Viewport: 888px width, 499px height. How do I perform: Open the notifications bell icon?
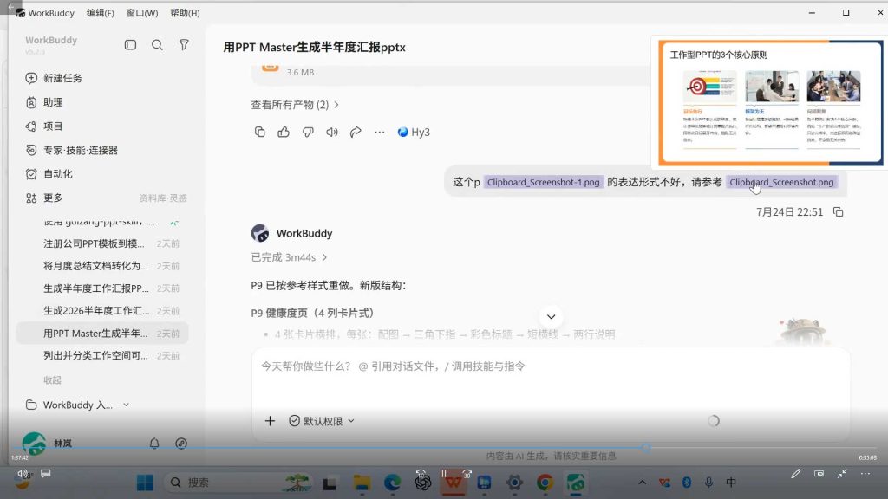154,444
